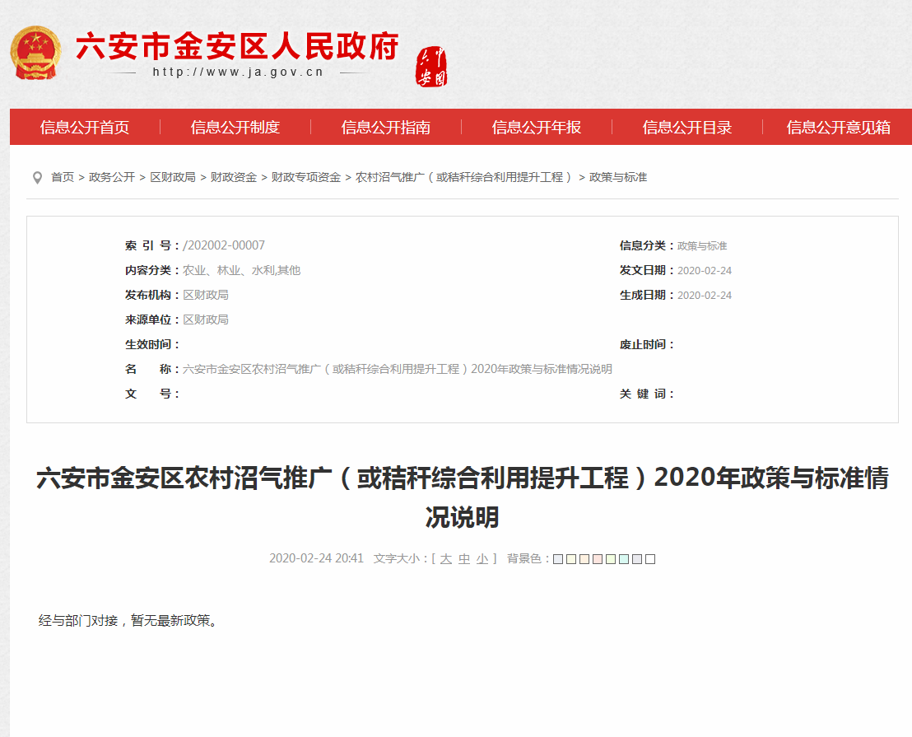Set font size to medium (中)
The width and height of the screenshot is (912, 737).
(464, 559)
